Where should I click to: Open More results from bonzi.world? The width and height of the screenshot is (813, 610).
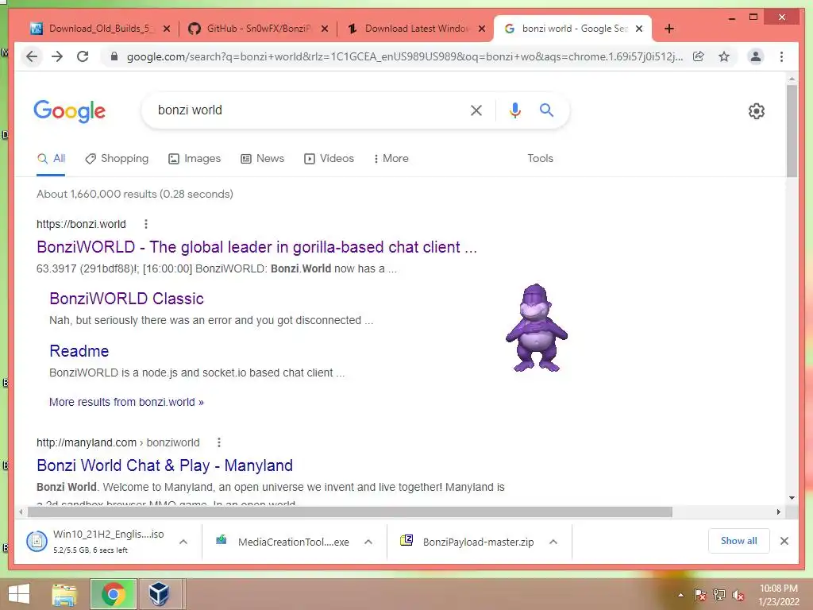(x=126, y=402)
